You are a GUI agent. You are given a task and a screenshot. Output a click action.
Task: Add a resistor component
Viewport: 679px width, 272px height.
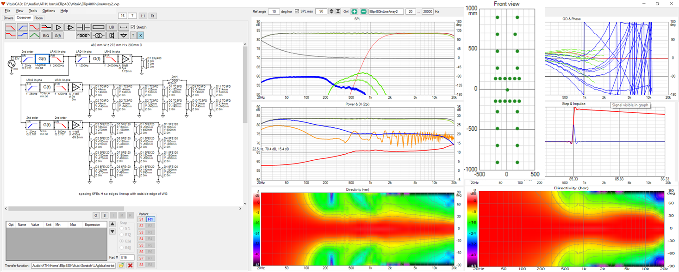point(98,27)
